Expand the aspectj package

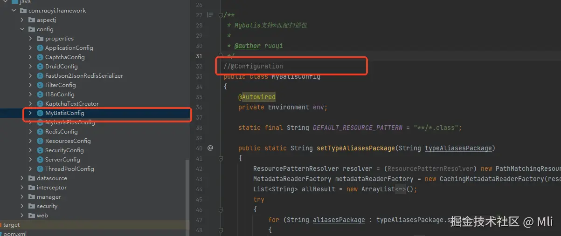[22, 20]
